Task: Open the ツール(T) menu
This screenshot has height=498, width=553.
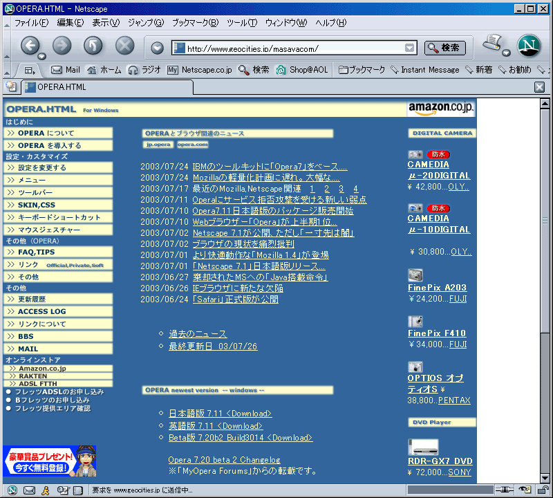Action: pos(242,23)
